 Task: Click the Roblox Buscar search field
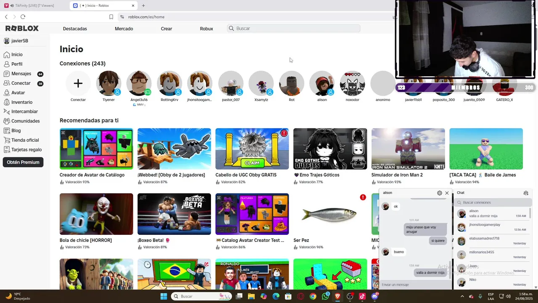click(294, 28)
